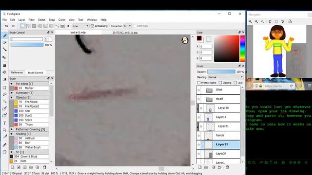
Task: Toggle visibility of Head folder layer
Action: coord(198,99)
